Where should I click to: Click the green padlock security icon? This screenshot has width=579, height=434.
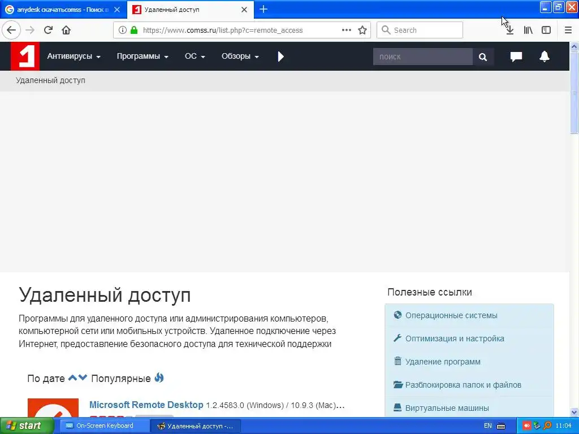point(134,30)
